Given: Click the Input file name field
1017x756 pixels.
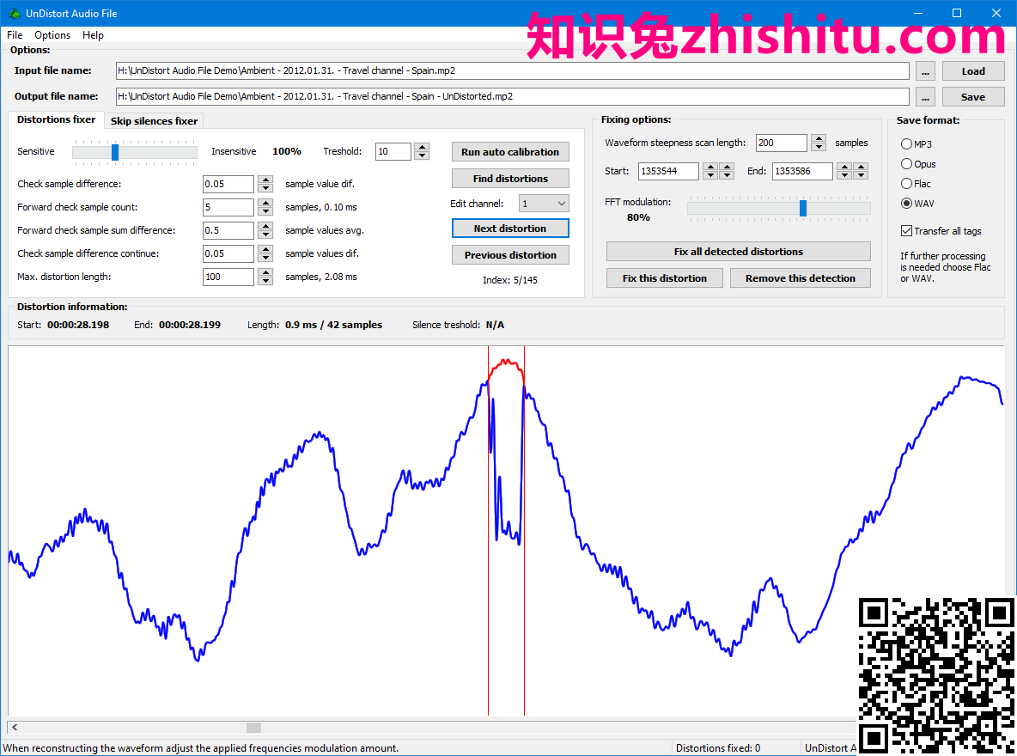Looking at the screenshot, I should 513,70.
